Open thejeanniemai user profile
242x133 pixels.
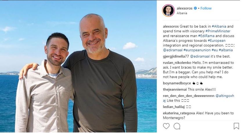pos(175,89)
